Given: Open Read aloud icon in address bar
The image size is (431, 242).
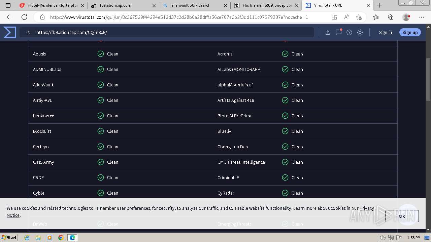Looking at the screenshot, I should pyautogui.click(x=346, y=17).
